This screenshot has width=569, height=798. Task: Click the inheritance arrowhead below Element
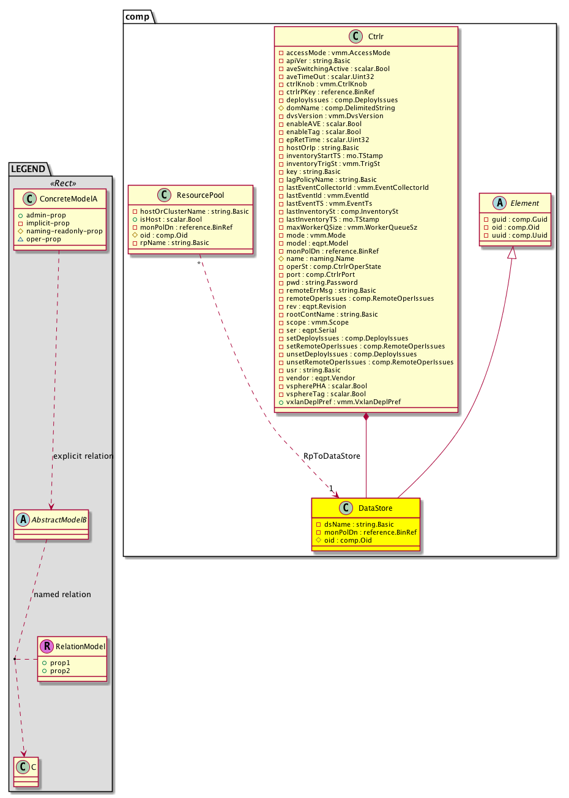513,252
